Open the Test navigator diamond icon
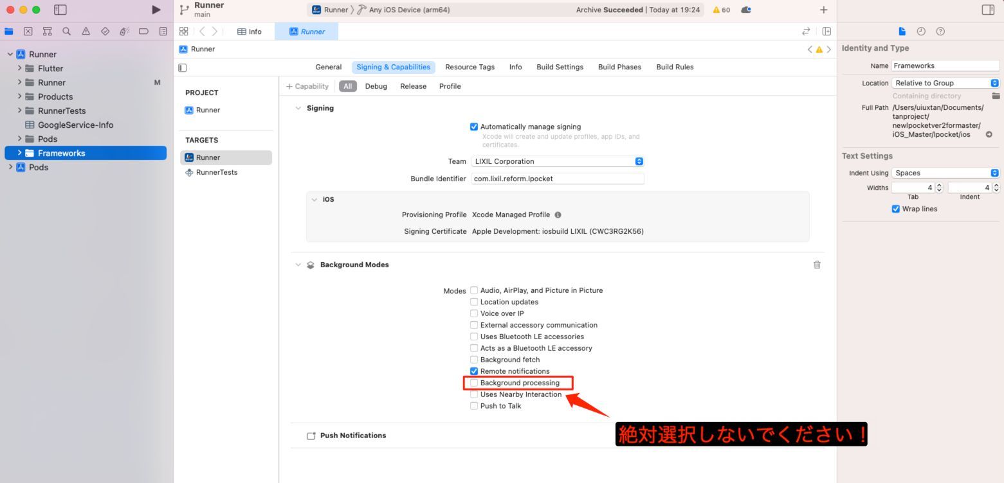This screenshot has width=1004, height=483. pyautogui.click(x=105, y=31)
